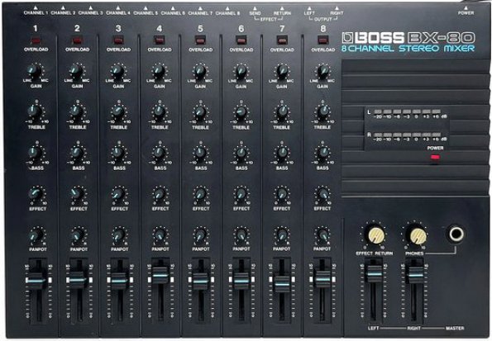Click the PHONES headphone jack socket
Image resolution: width=492 pixels, height=341 pixels.
(x=456, y=234)
